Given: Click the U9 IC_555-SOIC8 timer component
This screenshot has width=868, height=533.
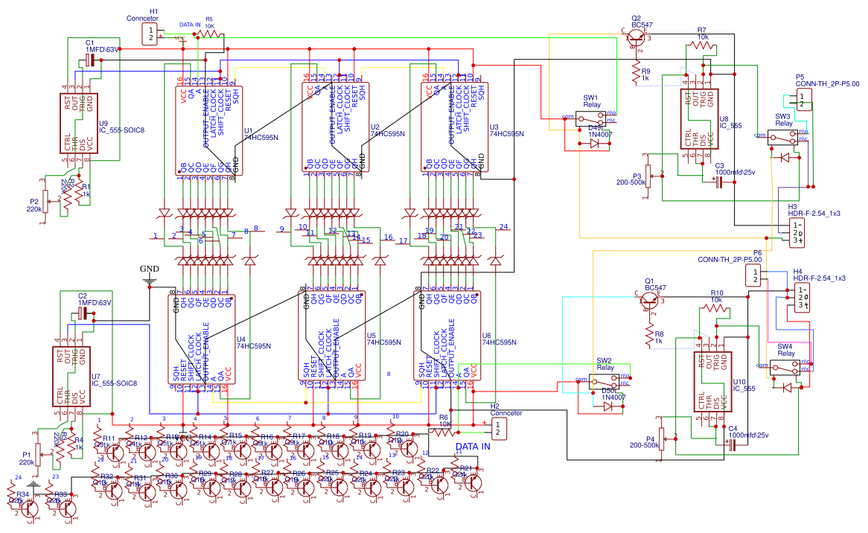Looking at the screenshot, I should tap(78, 124).
